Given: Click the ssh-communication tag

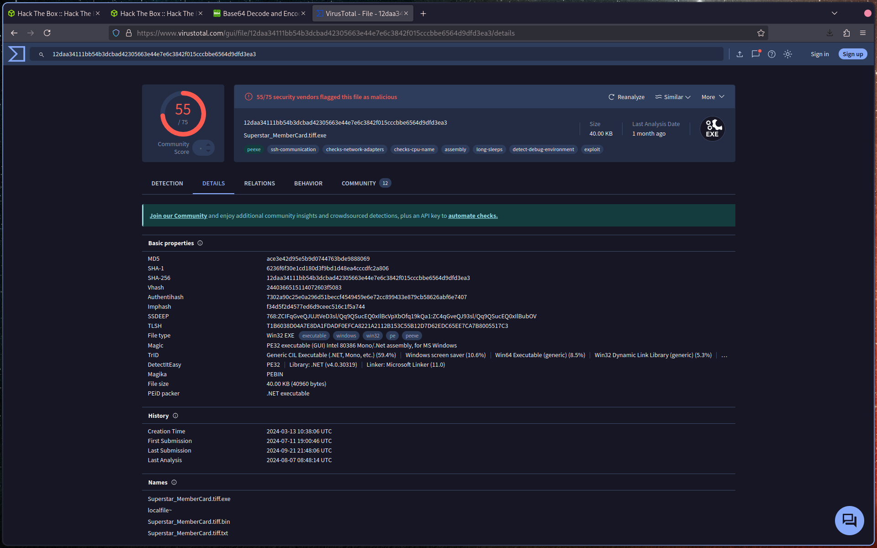Looking at the screenshot, I should (x=293, y=149).
